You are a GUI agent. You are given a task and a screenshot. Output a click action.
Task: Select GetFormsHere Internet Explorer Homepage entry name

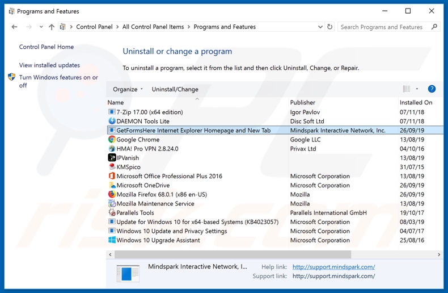[x=193, y=131]
